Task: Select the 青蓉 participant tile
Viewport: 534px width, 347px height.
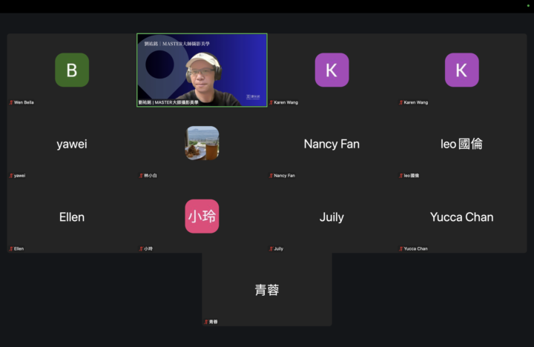Action: pos(267,289)
